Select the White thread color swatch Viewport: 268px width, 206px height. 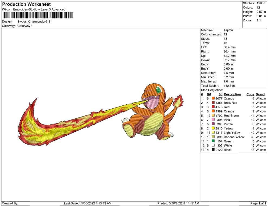tap(213, 145)
